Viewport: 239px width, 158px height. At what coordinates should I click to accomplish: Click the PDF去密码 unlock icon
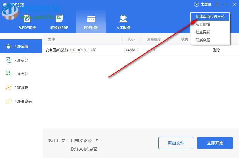tap(9, 101)
